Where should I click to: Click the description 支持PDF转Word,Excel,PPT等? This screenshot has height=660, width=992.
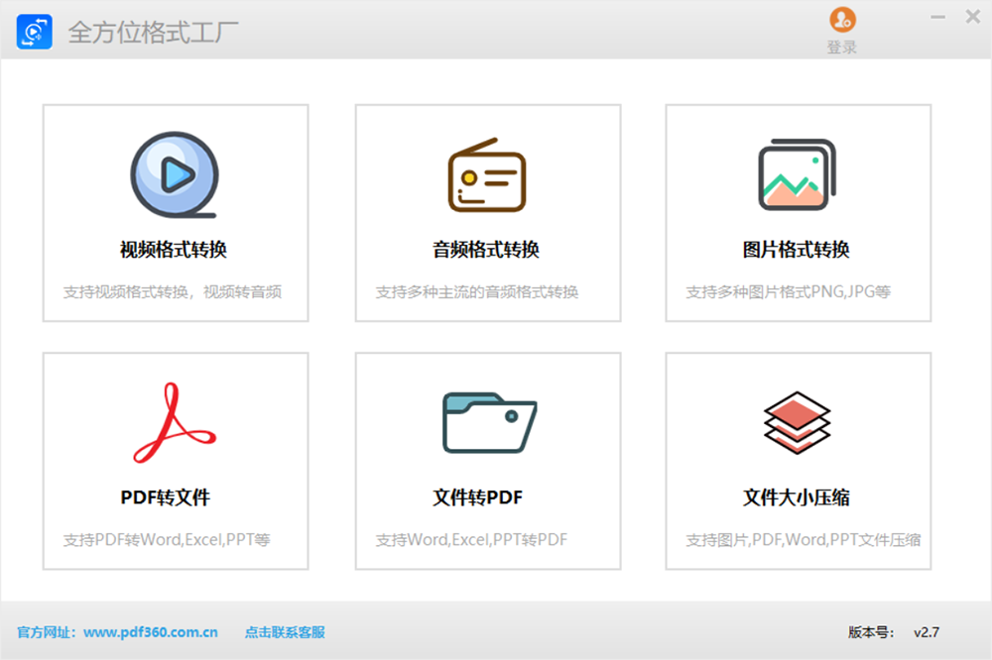(168, 540)
